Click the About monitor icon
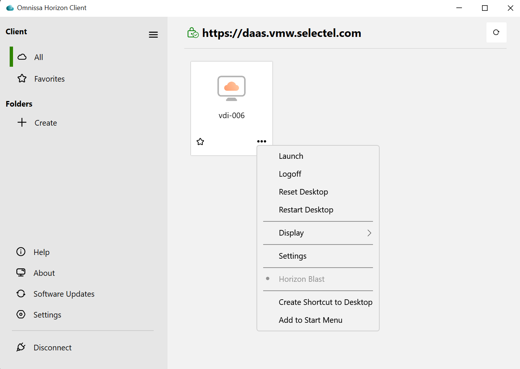Screen dimensions: 520x369 coord(21,272)
